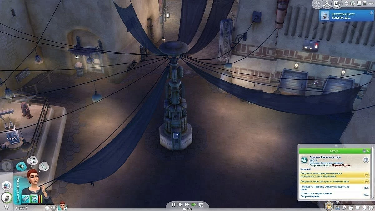This screenshot has height=211, width=375.
Task: Pause the game
Action: 174,205
